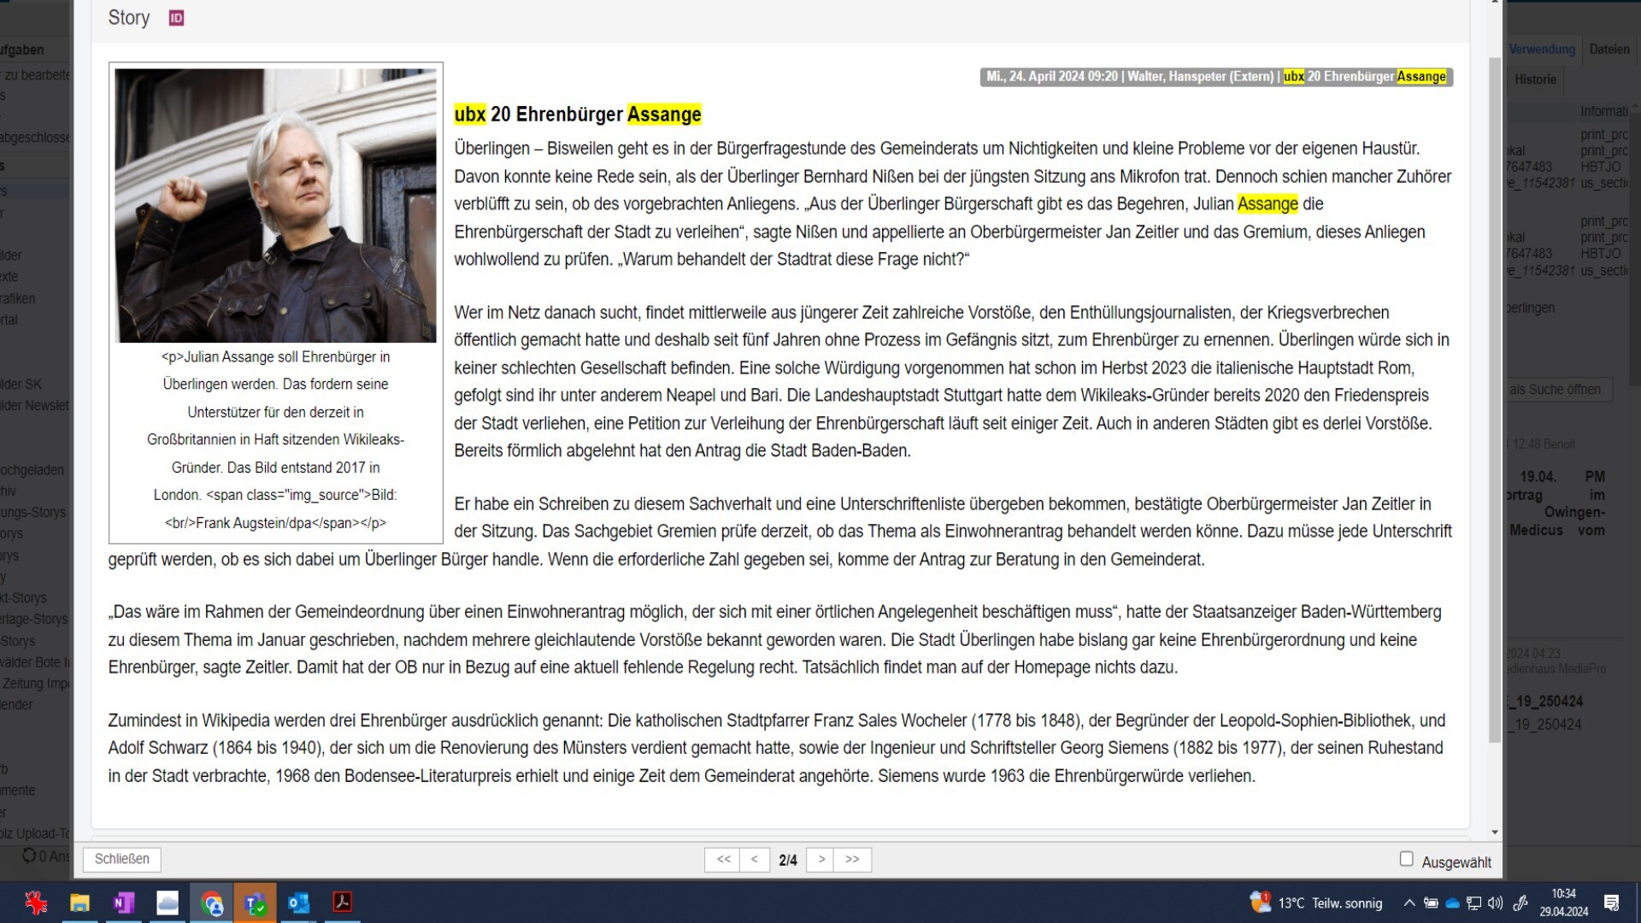Click the Julian Assange photo thumbnail
The image size is (1641, 923).
(275, 206)
